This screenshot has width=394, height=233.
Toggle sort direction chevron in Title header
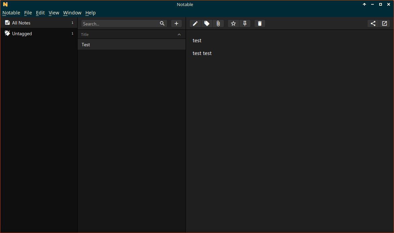tap(179, 35)
